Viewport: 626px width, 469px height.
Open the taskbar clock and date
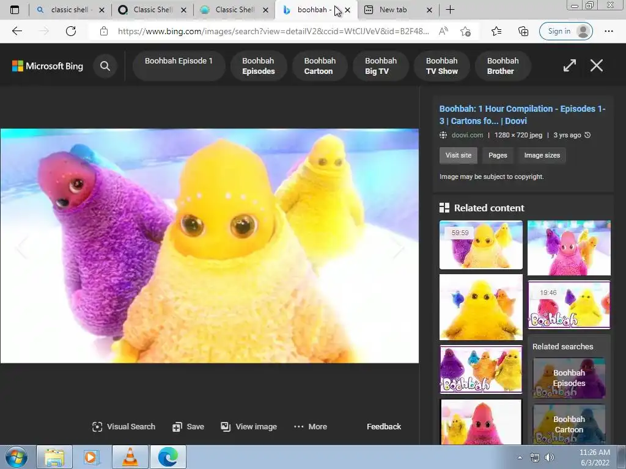(x=594, y=457)
